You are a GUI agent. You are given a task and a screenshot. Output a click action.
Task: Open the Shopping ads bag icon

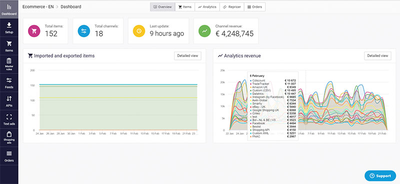(9, 134)
